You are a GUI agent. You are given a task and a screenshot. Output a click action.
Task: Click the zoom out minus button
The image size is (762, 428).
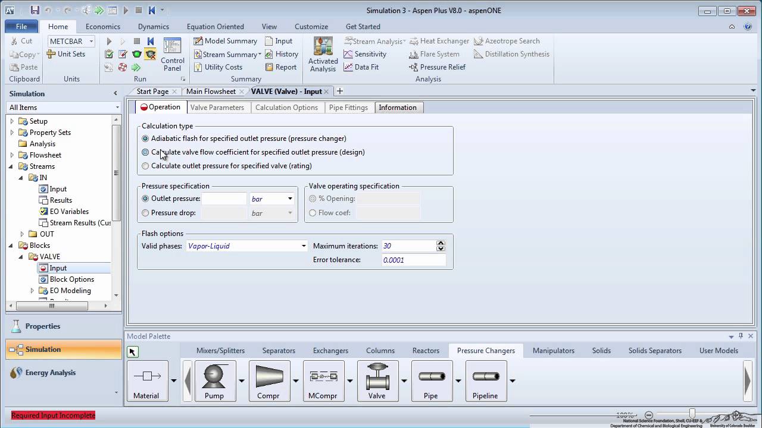click(649, 415)
